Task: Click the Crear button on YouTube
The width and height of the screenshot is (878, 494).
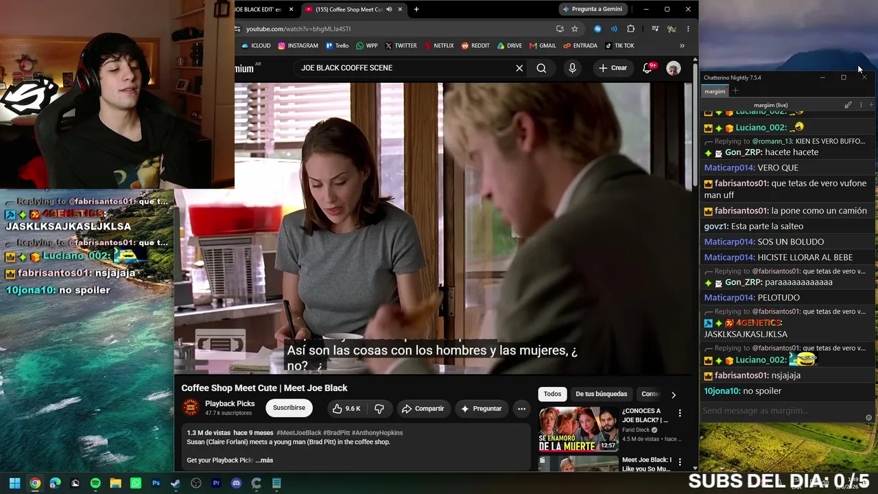Action: tap(613, 68)
